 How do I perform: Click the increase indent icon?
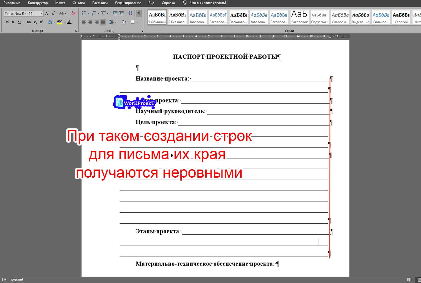click(122, 13)
